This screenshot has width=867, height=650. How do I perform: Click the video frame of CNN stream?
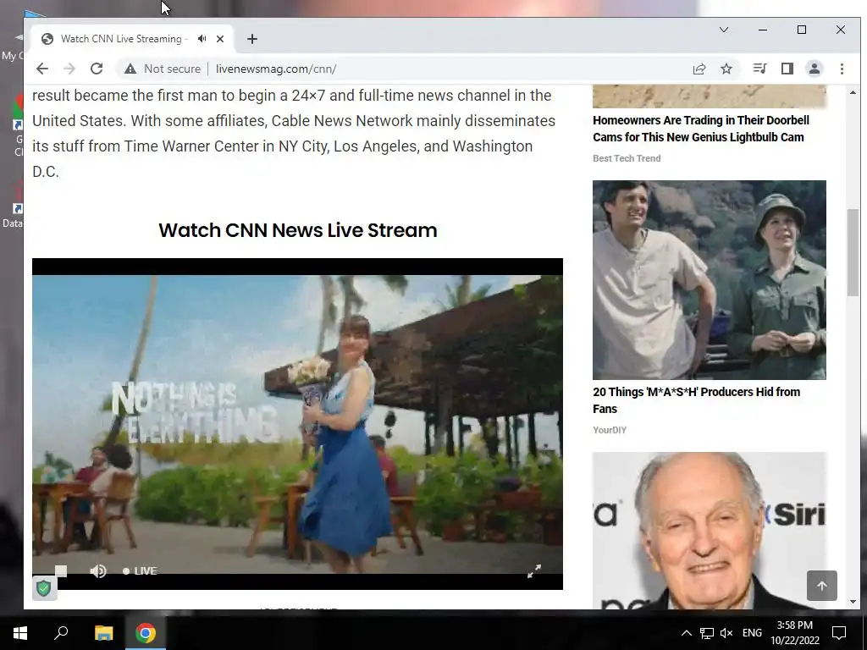(x=297, y=423)
